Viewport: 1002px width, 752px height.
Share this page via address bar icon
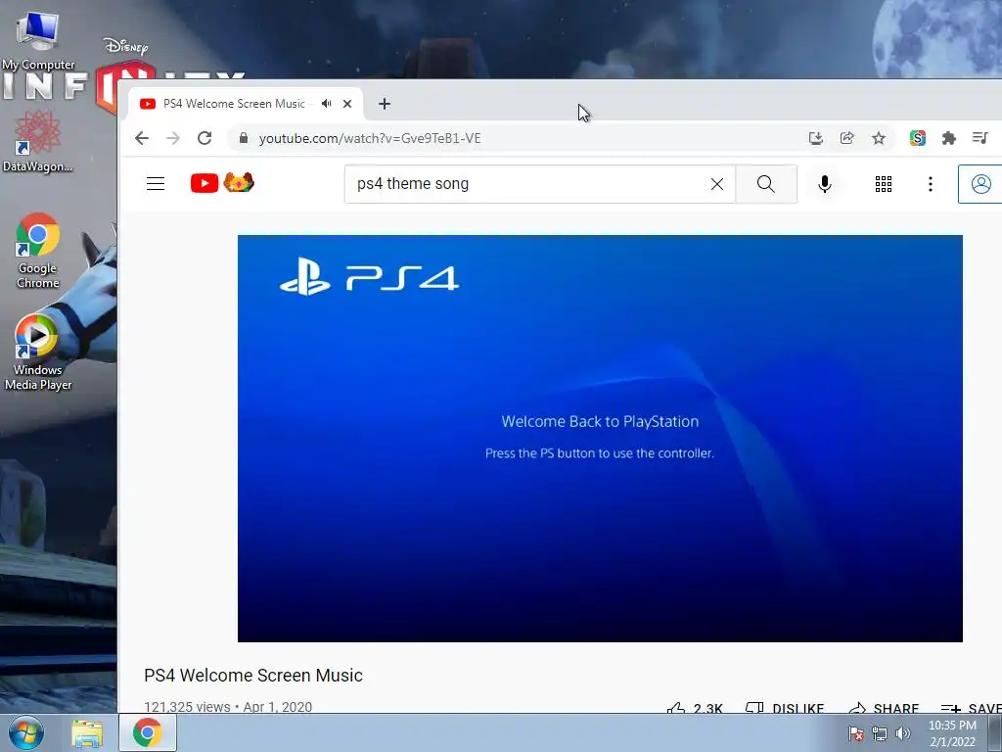[x=846, y=138]
